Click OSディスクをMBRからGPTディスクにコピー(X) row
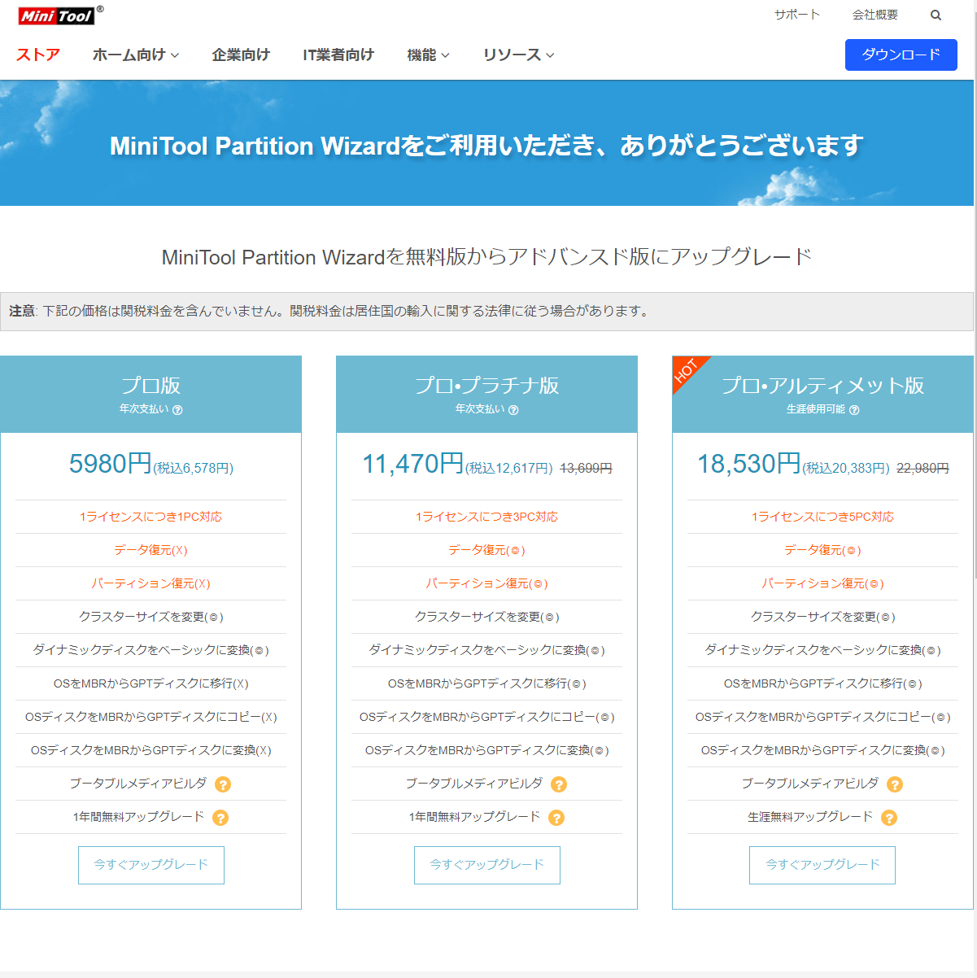 tap(151, 717)
